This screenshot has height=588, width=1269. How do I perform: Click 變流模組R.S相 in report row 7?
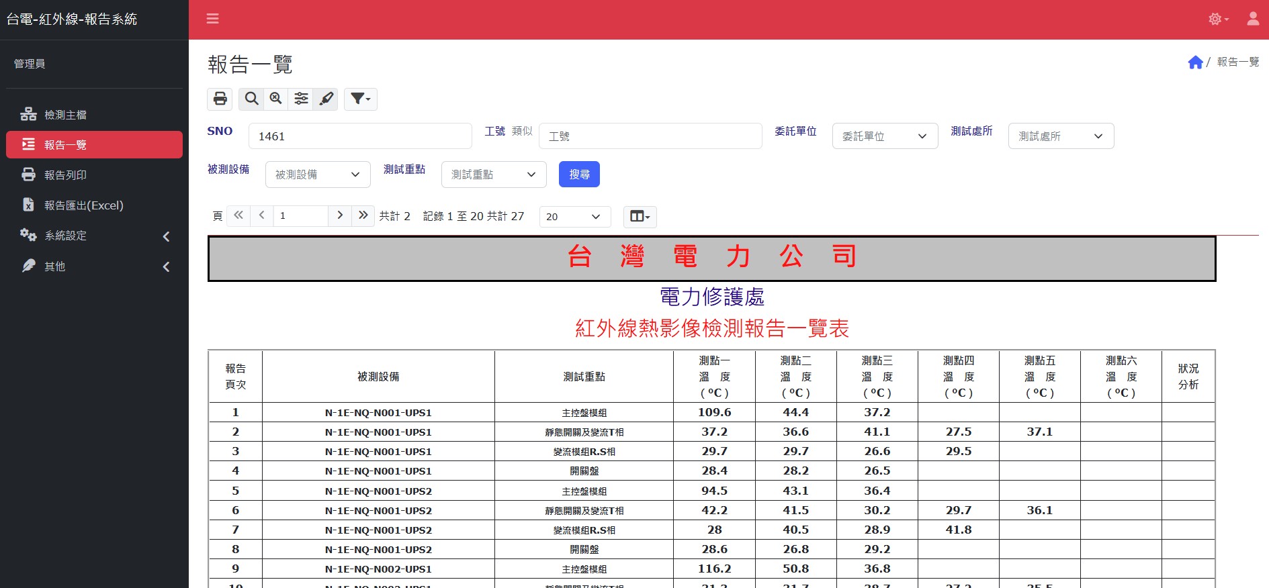[584, 530]
